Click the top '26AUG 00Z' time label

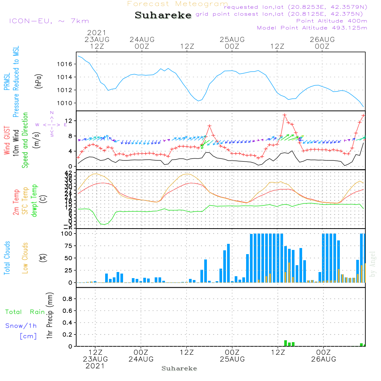click(x=322, y=43)
